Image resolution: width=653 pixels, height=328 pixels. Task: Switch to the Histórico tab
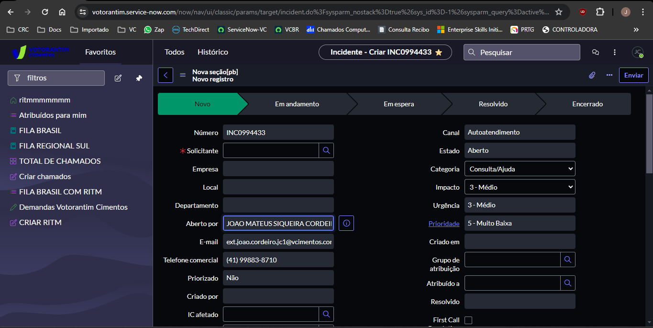coord(212,52)
